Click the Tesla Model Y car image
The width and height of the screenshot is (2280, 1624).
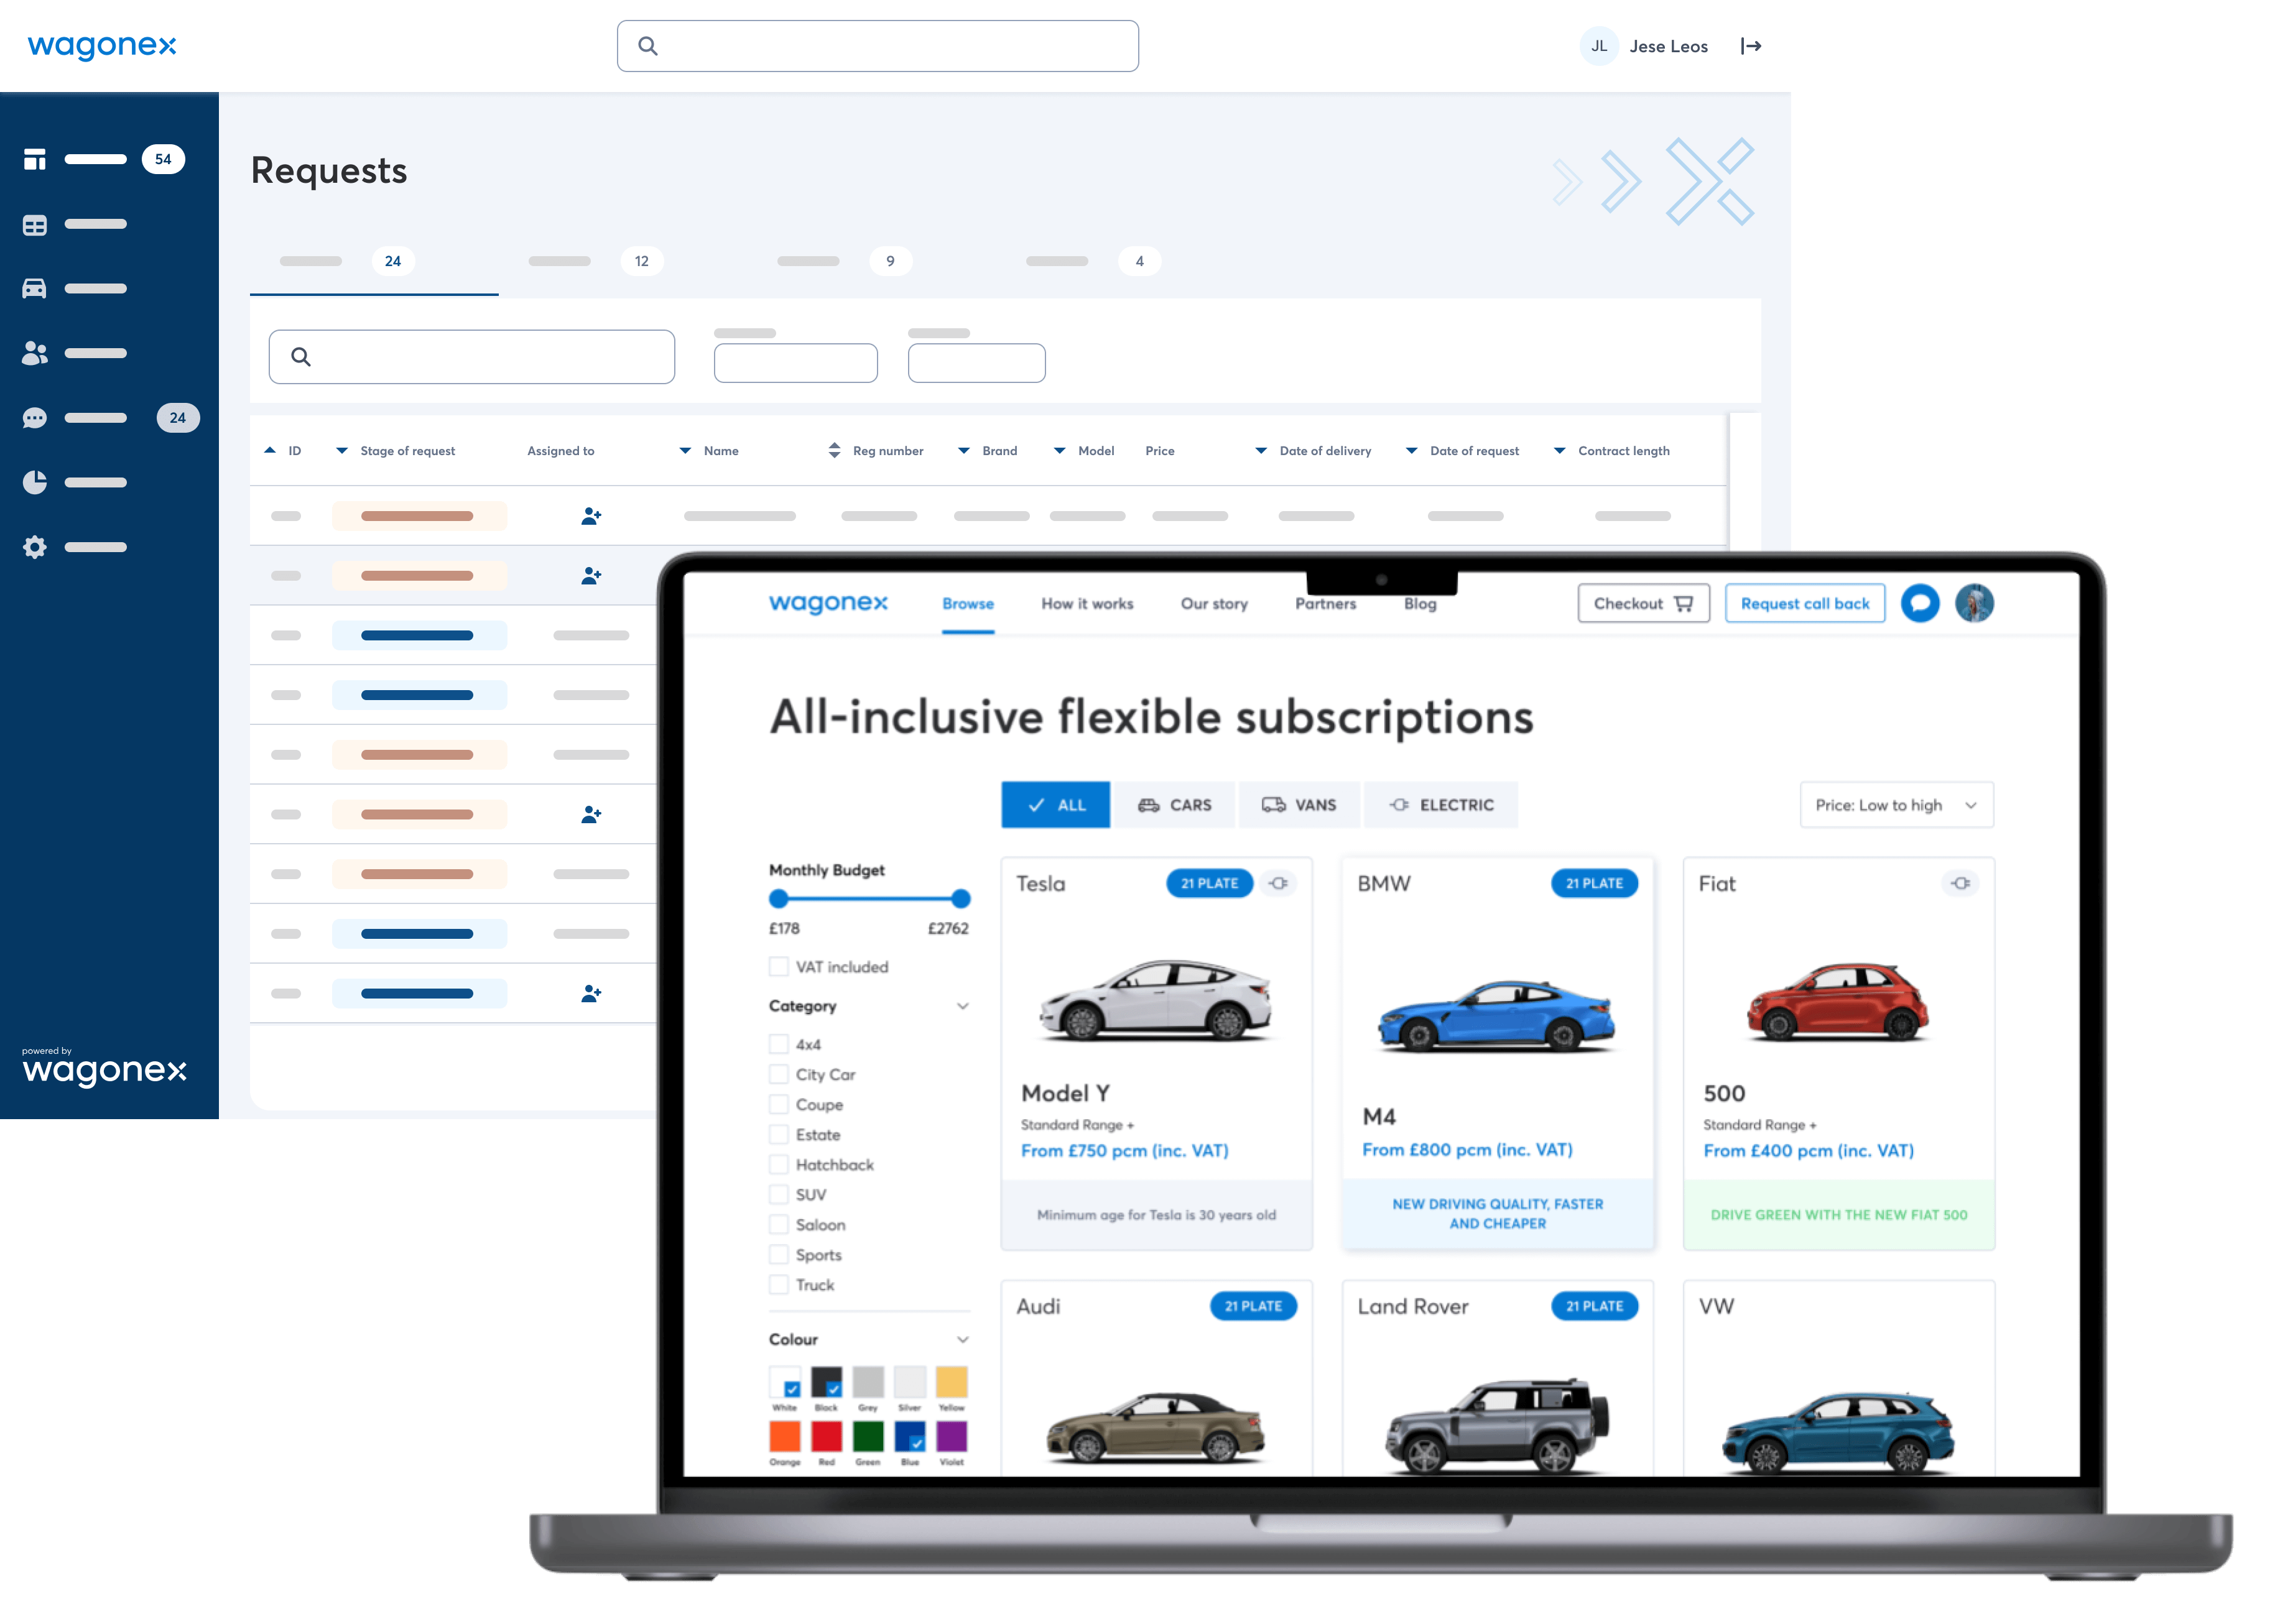(x=1156, y=1000)
